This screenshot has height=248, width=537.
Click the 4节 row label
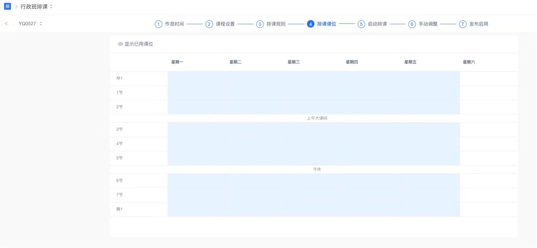coord(119,144)
